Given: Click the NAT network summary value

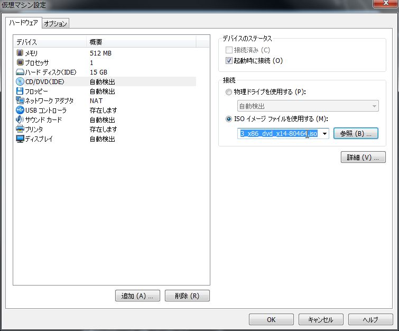Looking at the screenshot, I should [x=96, y=101].
